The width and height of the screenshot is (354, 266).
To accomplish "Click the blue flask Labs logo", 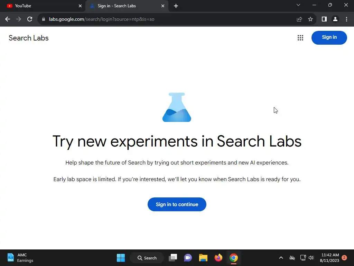I will (177, 107).
